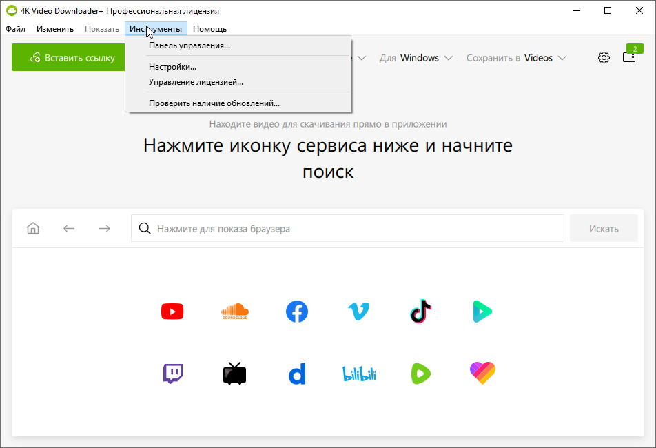The height and width of the screenshot is (448, 656).
Task: Click the 'Искать' search button
Action: [x=604, y=228]
